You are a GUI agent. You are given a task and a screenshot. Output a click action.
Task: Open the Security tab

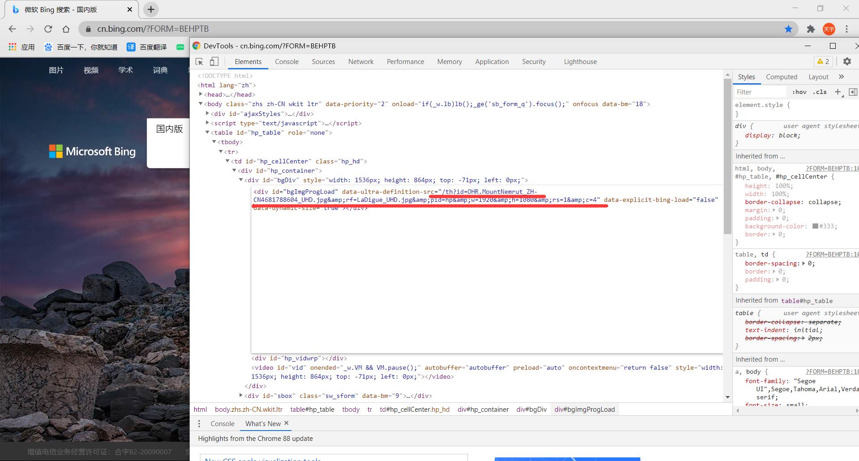coord(534,62)
